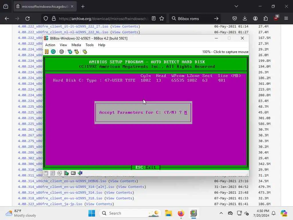
Task: Expand list all tabs chevron
Action: coord(236,6)
